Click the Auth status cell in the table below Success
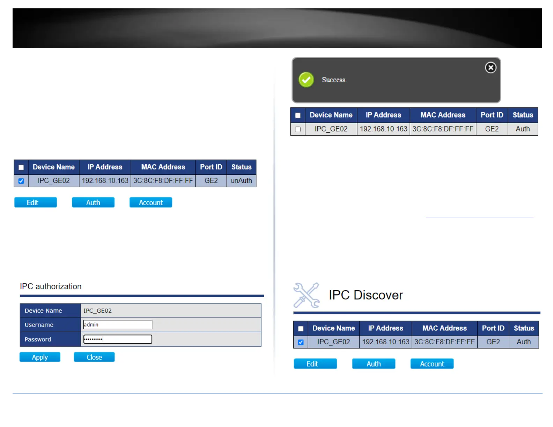Viewport: 553px width, 427px height. click(x=523, y=129)
